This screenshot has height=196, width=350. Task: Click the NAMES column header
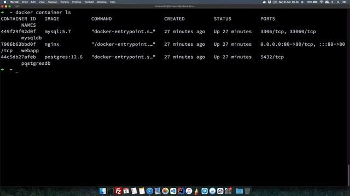coord(28,26)
